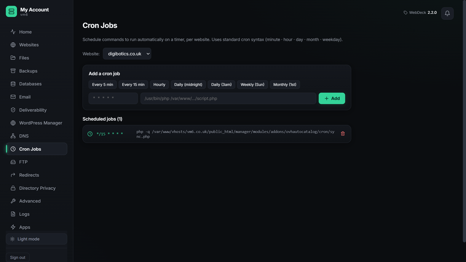Select the Every 15 min preset
The image size is (466, 262).
(x=133, y=84)
